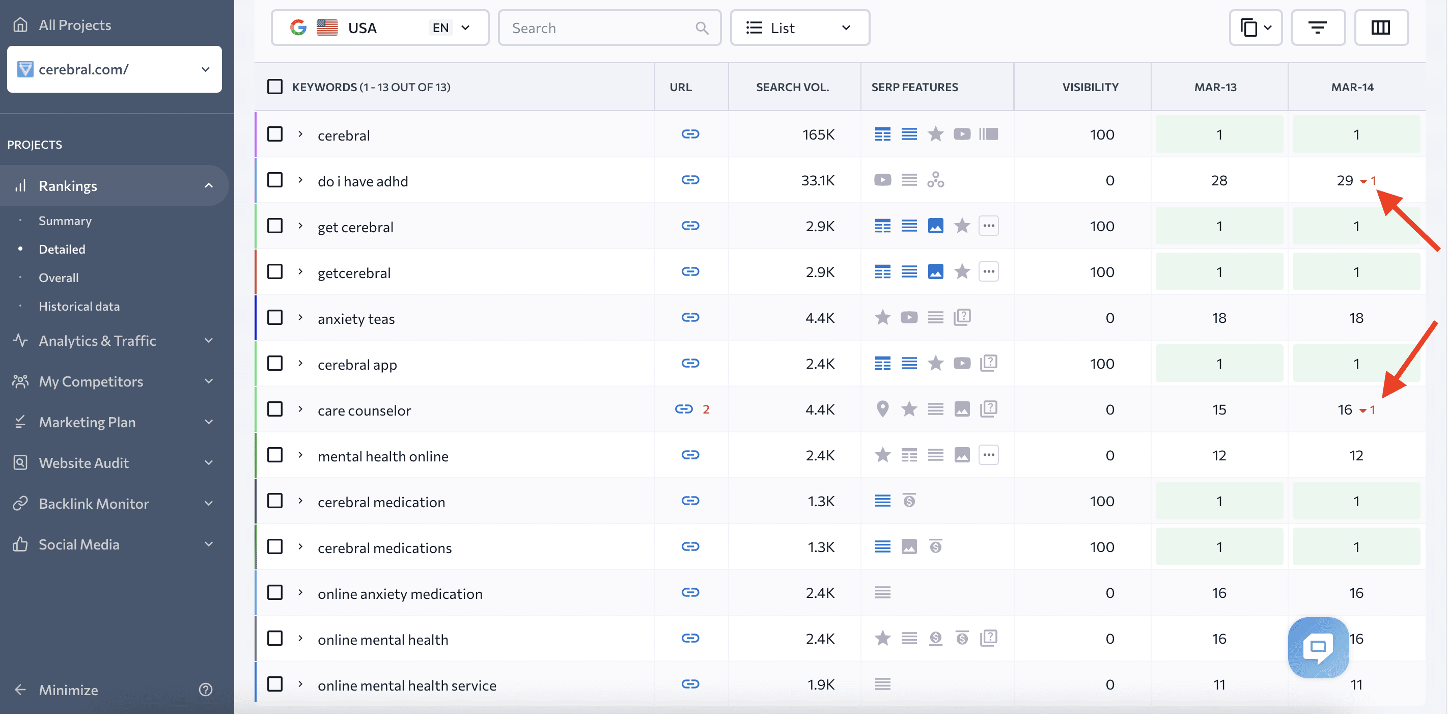The image size is (1448, 714).
Task: Expand the online mental health keyword row
Action: click(300, 638)
